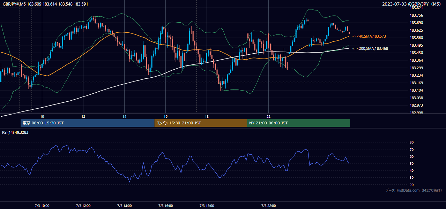Click the 183.821 price axis label
The width and height of the screenshot is (446, 209).
point(416,8)
